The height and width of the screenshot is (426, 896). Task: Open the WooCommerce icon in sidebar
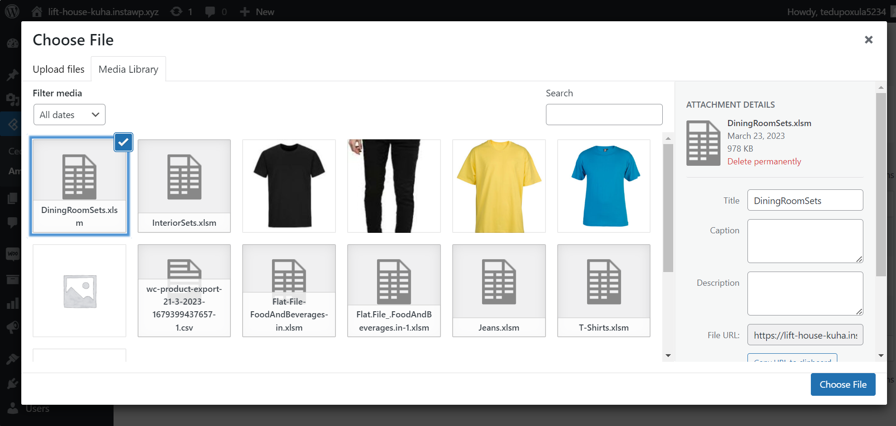(13, 254)
